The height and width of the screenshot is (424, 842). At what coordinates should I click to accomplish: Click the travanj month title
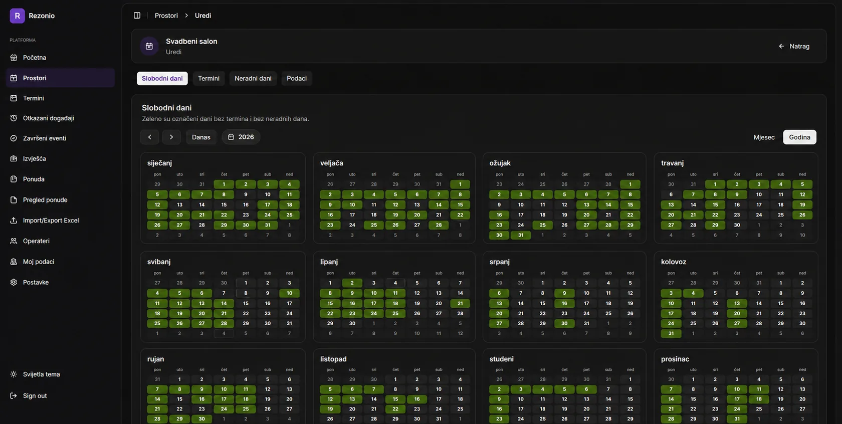673,163
